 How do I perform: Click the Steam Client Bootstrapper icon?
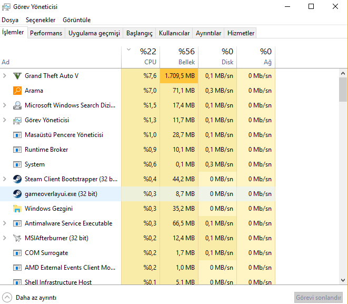(x=17, y=179)
